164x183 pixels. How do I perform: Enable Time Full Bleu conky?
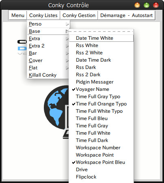click(x=101, y=118)
